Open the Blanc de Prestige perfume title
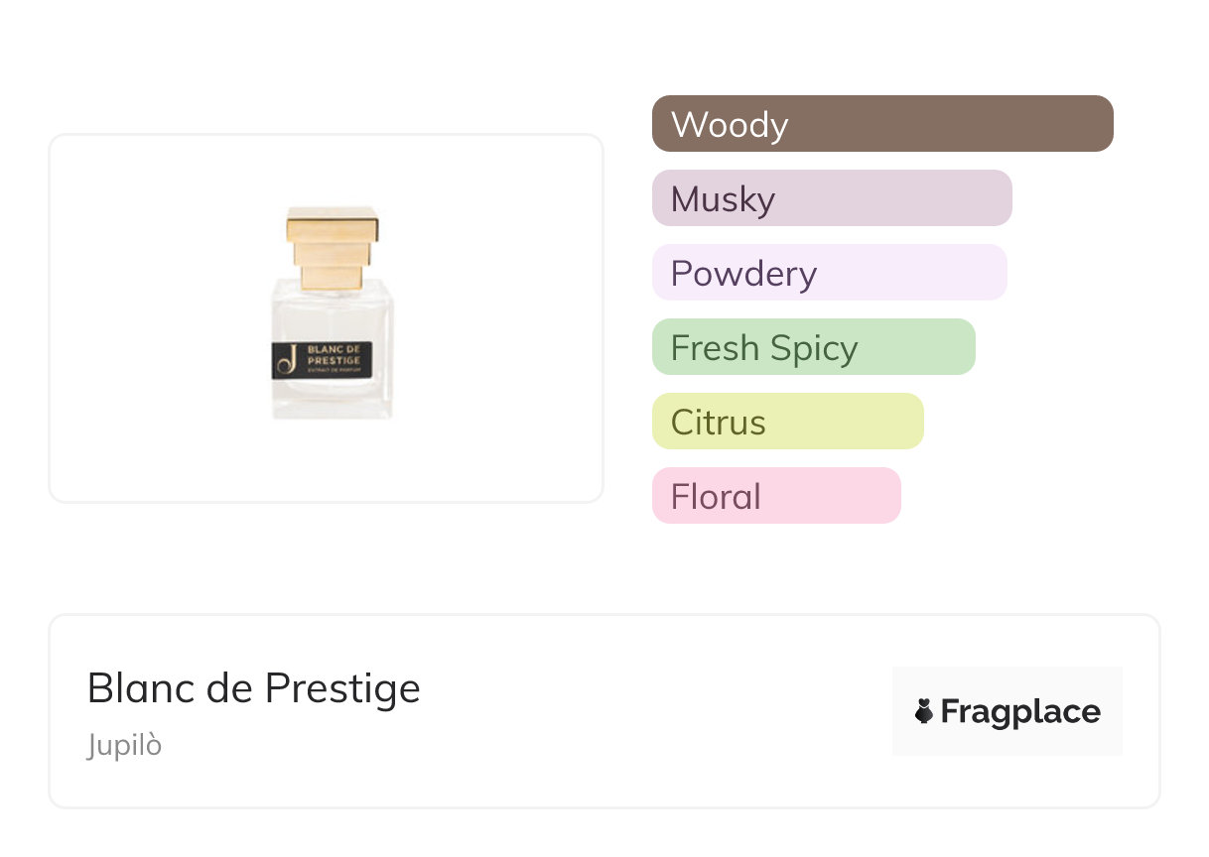This screenshot has width=1209, height=857. (x=254, y=688)
